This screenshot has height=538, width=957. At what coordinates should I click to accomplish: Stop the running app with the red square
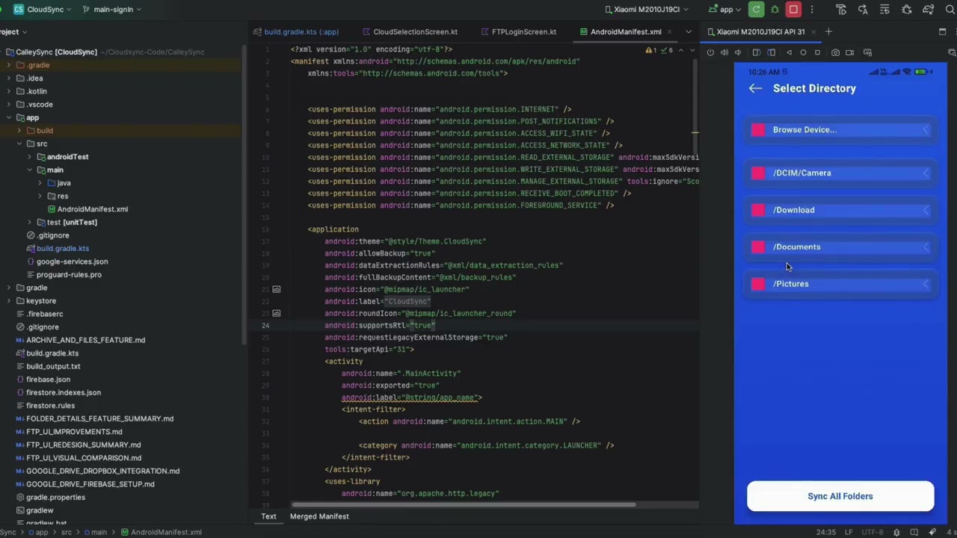[793, 10]
